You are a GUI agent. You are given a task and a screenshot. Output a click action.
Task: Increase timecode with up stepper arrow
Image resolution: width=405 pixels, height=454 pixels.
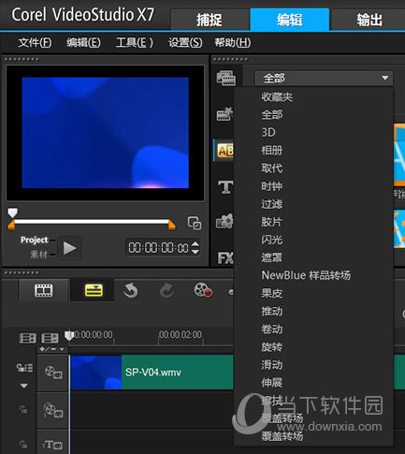coord(195,244)
